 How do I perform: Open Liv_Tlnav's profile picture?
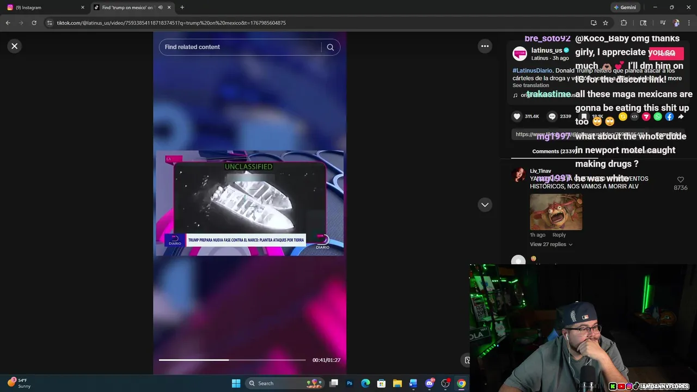tap(518, 175)
